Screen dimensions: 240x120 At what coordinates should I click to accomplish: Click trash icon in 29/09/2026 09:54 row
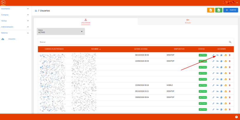tap(229, 97)
